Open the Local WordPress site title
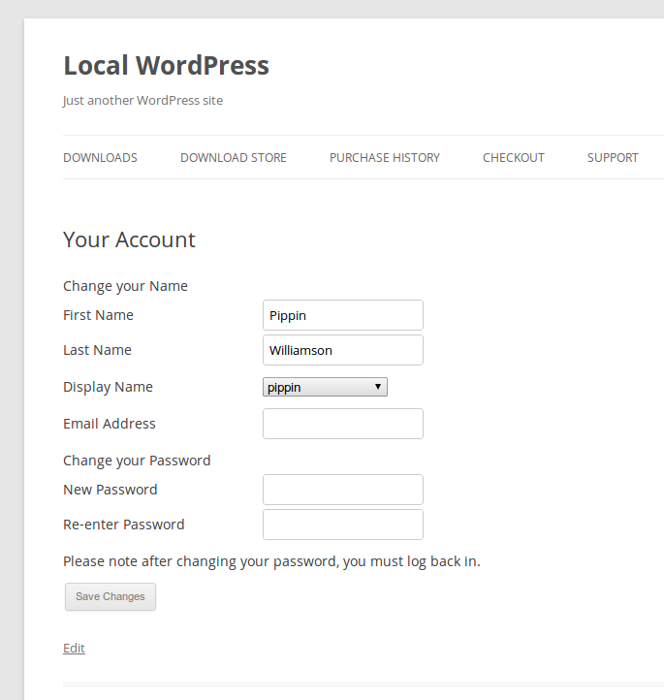The height and width of the screenshot is (700, 664). coord(166,66)
